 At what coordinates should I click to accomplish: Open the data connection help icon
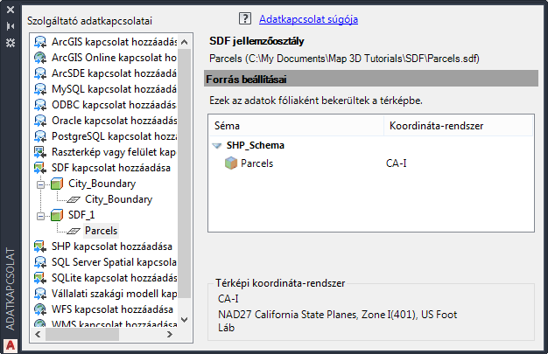click(245, 18)
